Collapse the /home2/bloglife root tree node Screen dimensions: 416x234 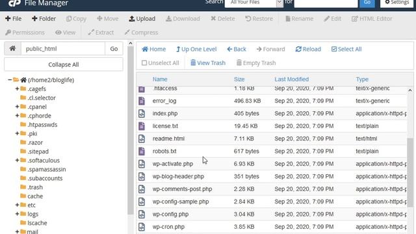[10, 79]
